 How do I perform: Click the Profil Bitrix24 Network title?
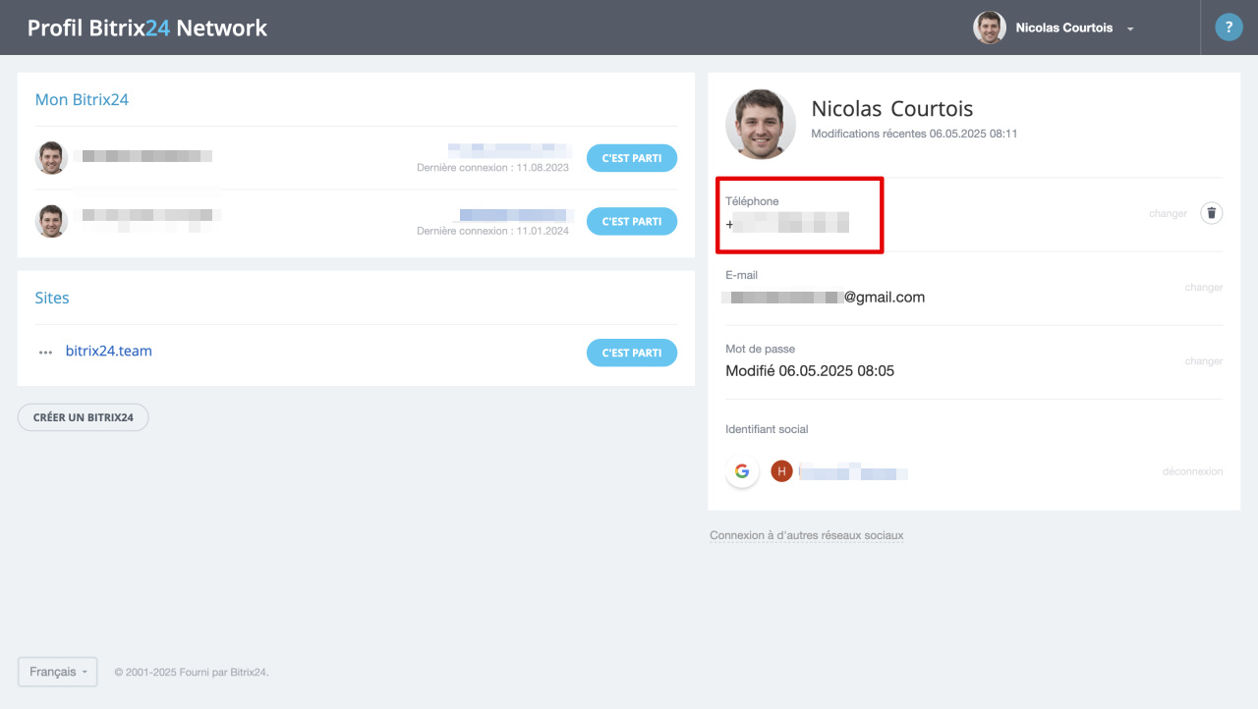point(147,27)
